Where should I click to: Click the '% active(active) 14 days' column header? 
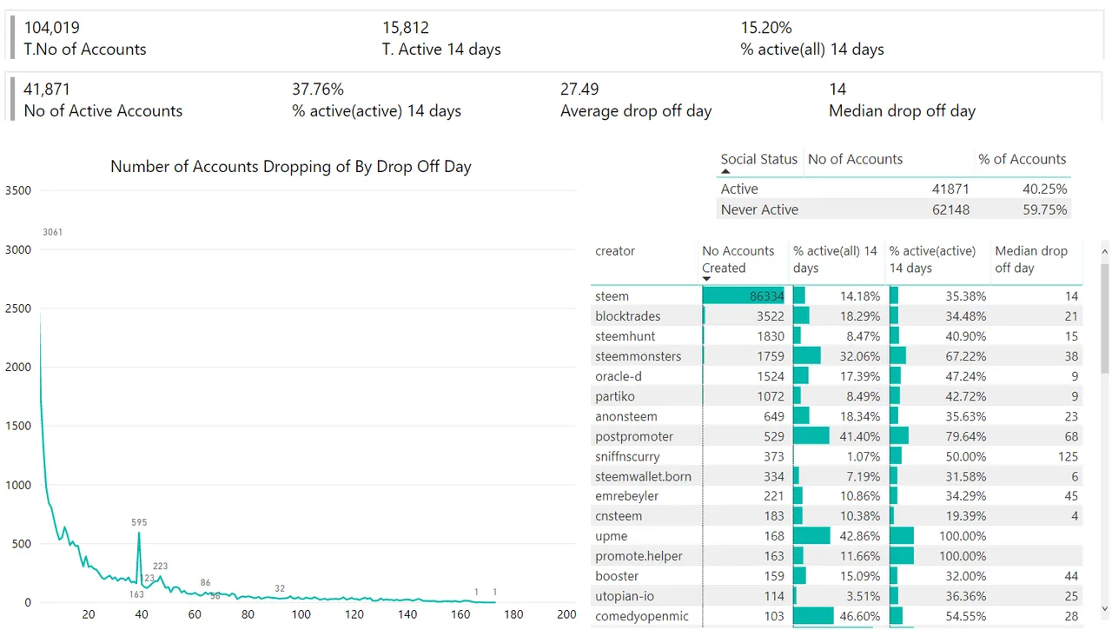(x=934, y=259)
